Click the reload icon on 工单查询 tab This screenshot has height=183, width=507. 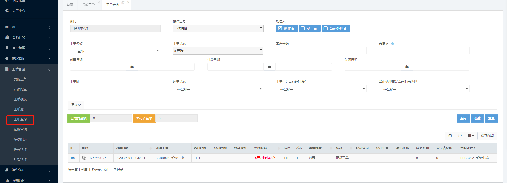pos(123,2)
